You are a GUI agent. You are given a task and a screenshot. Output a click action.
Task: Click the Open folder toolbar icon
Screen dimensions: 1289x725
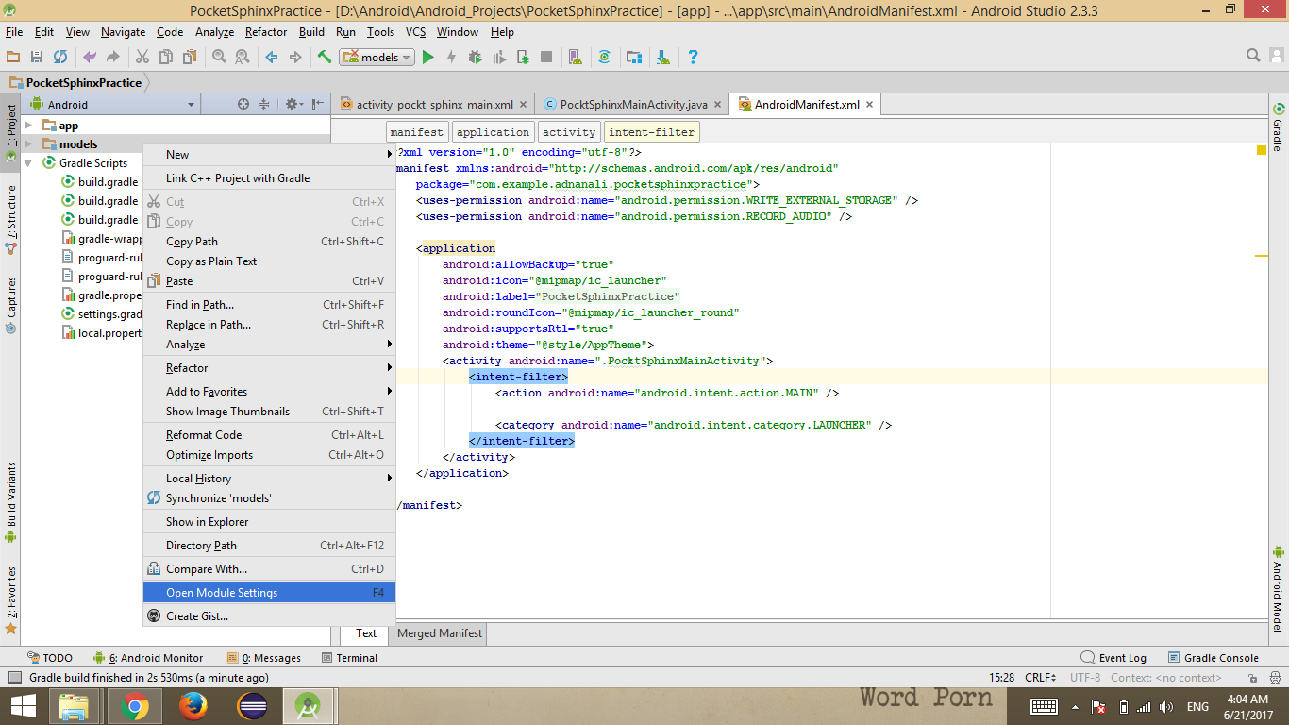pos(13,58)
